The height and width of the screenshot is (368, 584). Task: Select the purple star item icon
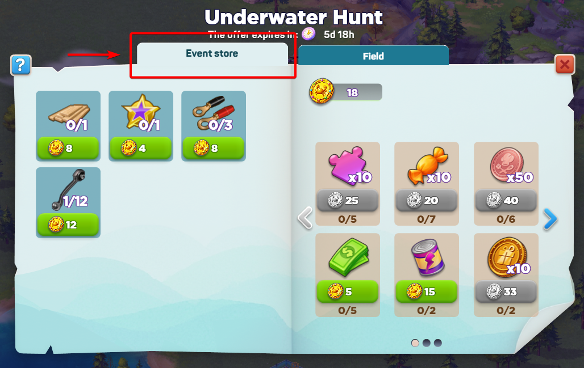coord(141,113)
